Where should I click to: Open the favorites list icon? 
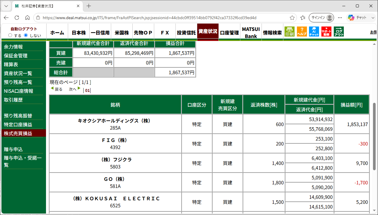pyautogui.click(x=303, y=18)
